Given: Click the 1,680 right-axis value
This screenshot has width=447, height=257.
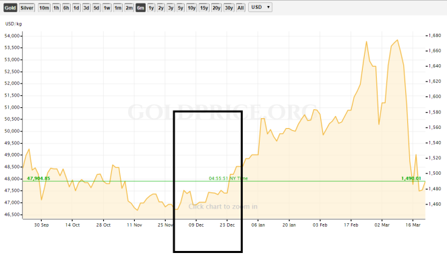Looking at the screenshot, I should click(x=434, y=35).
